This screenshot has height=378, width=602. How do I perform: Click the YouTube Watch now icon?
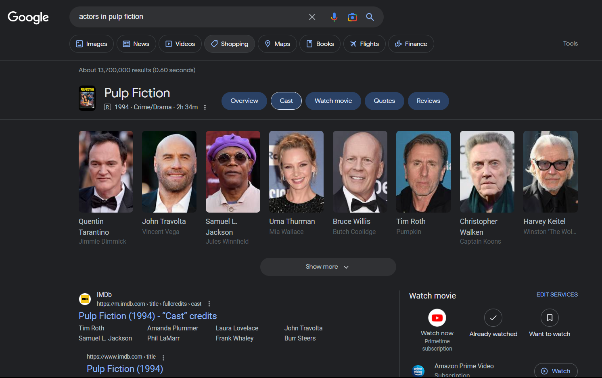pyautogui.click(x=437, y=318)
